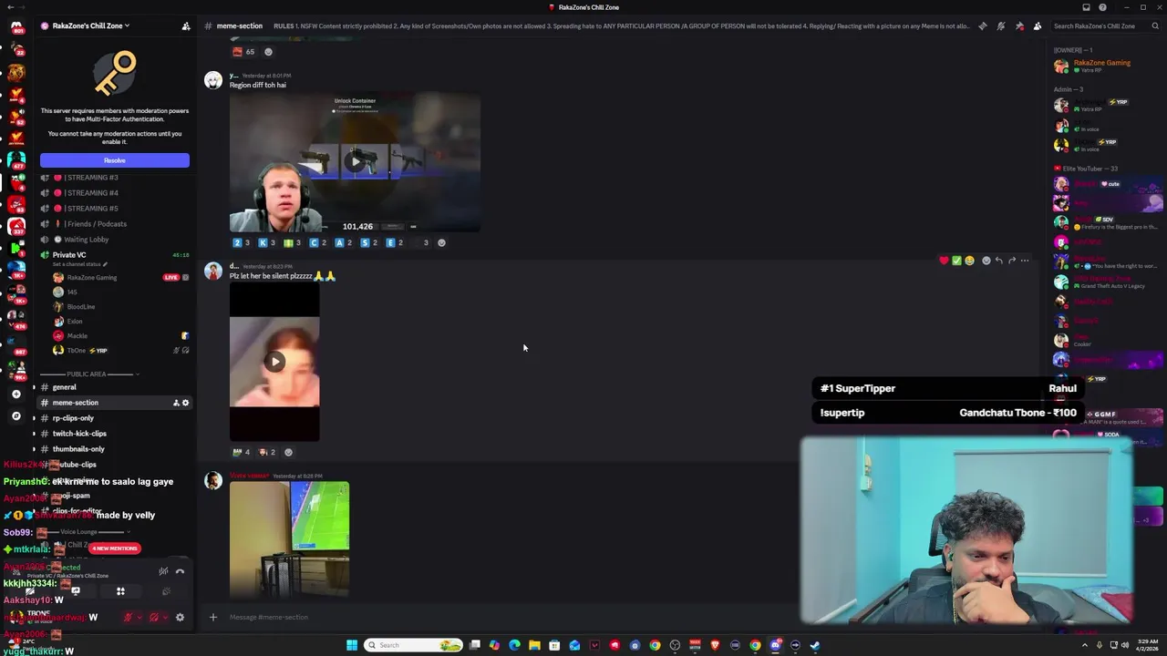1167x656 pixels.
Task: Toggle the 'K' reaction under first video
Action: click(x=267, y=242)
